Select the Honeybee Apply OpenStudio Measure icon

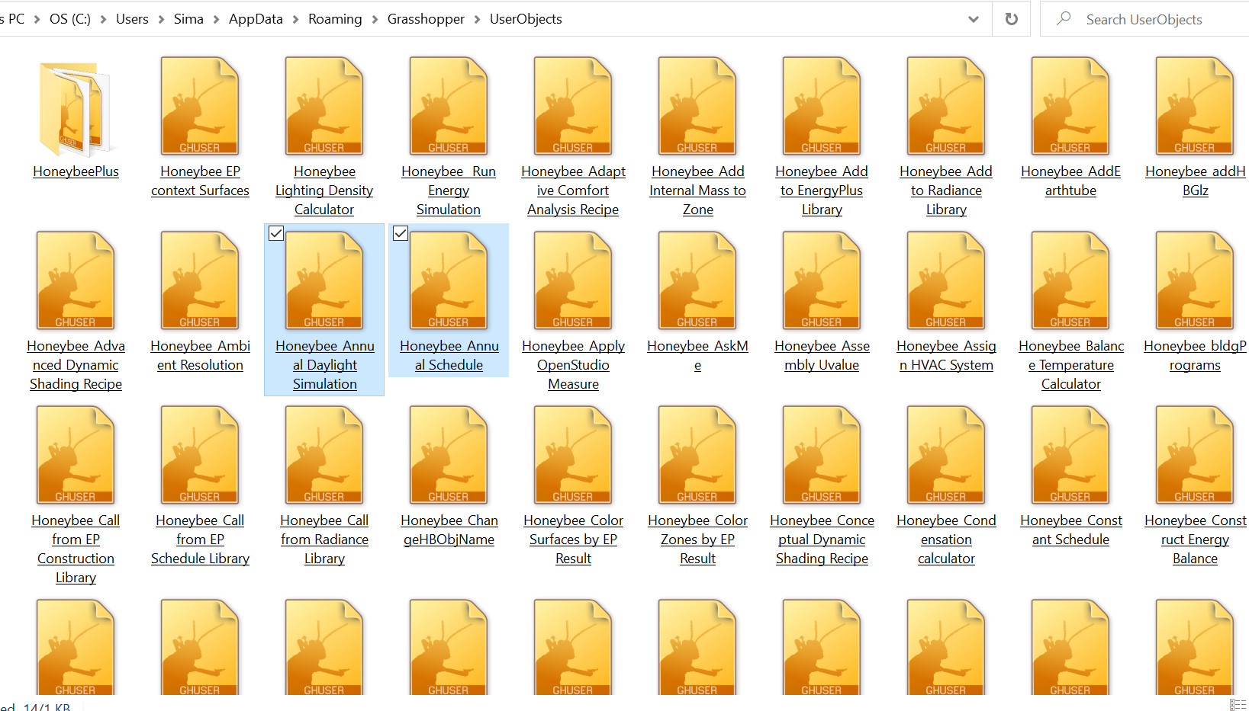pyautogui.click(x=573, y=280)
